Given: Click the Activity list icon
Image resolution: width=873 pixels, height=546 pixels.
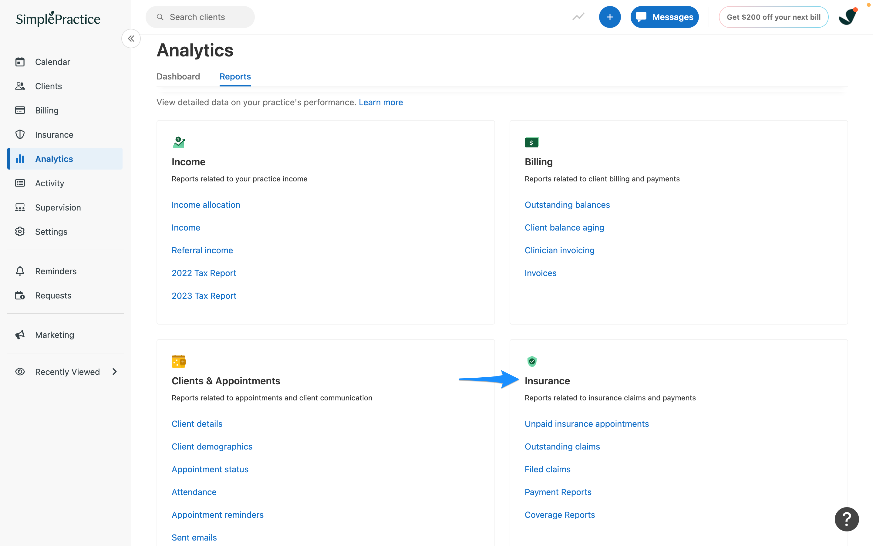Looking at the screenshot, I should tap(20, 183).
